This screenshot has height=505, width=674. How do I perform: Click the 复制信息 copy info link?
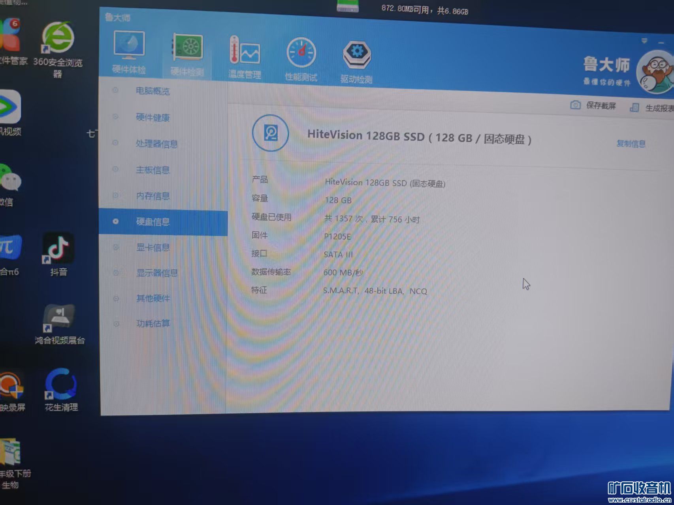[631, 144]
